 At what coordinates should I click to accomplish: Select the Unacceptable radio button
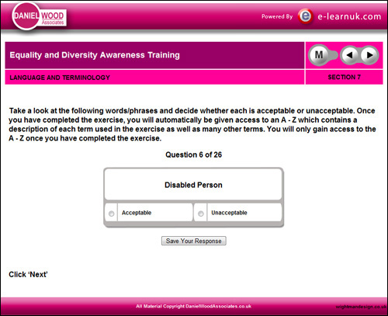[201, 214]
